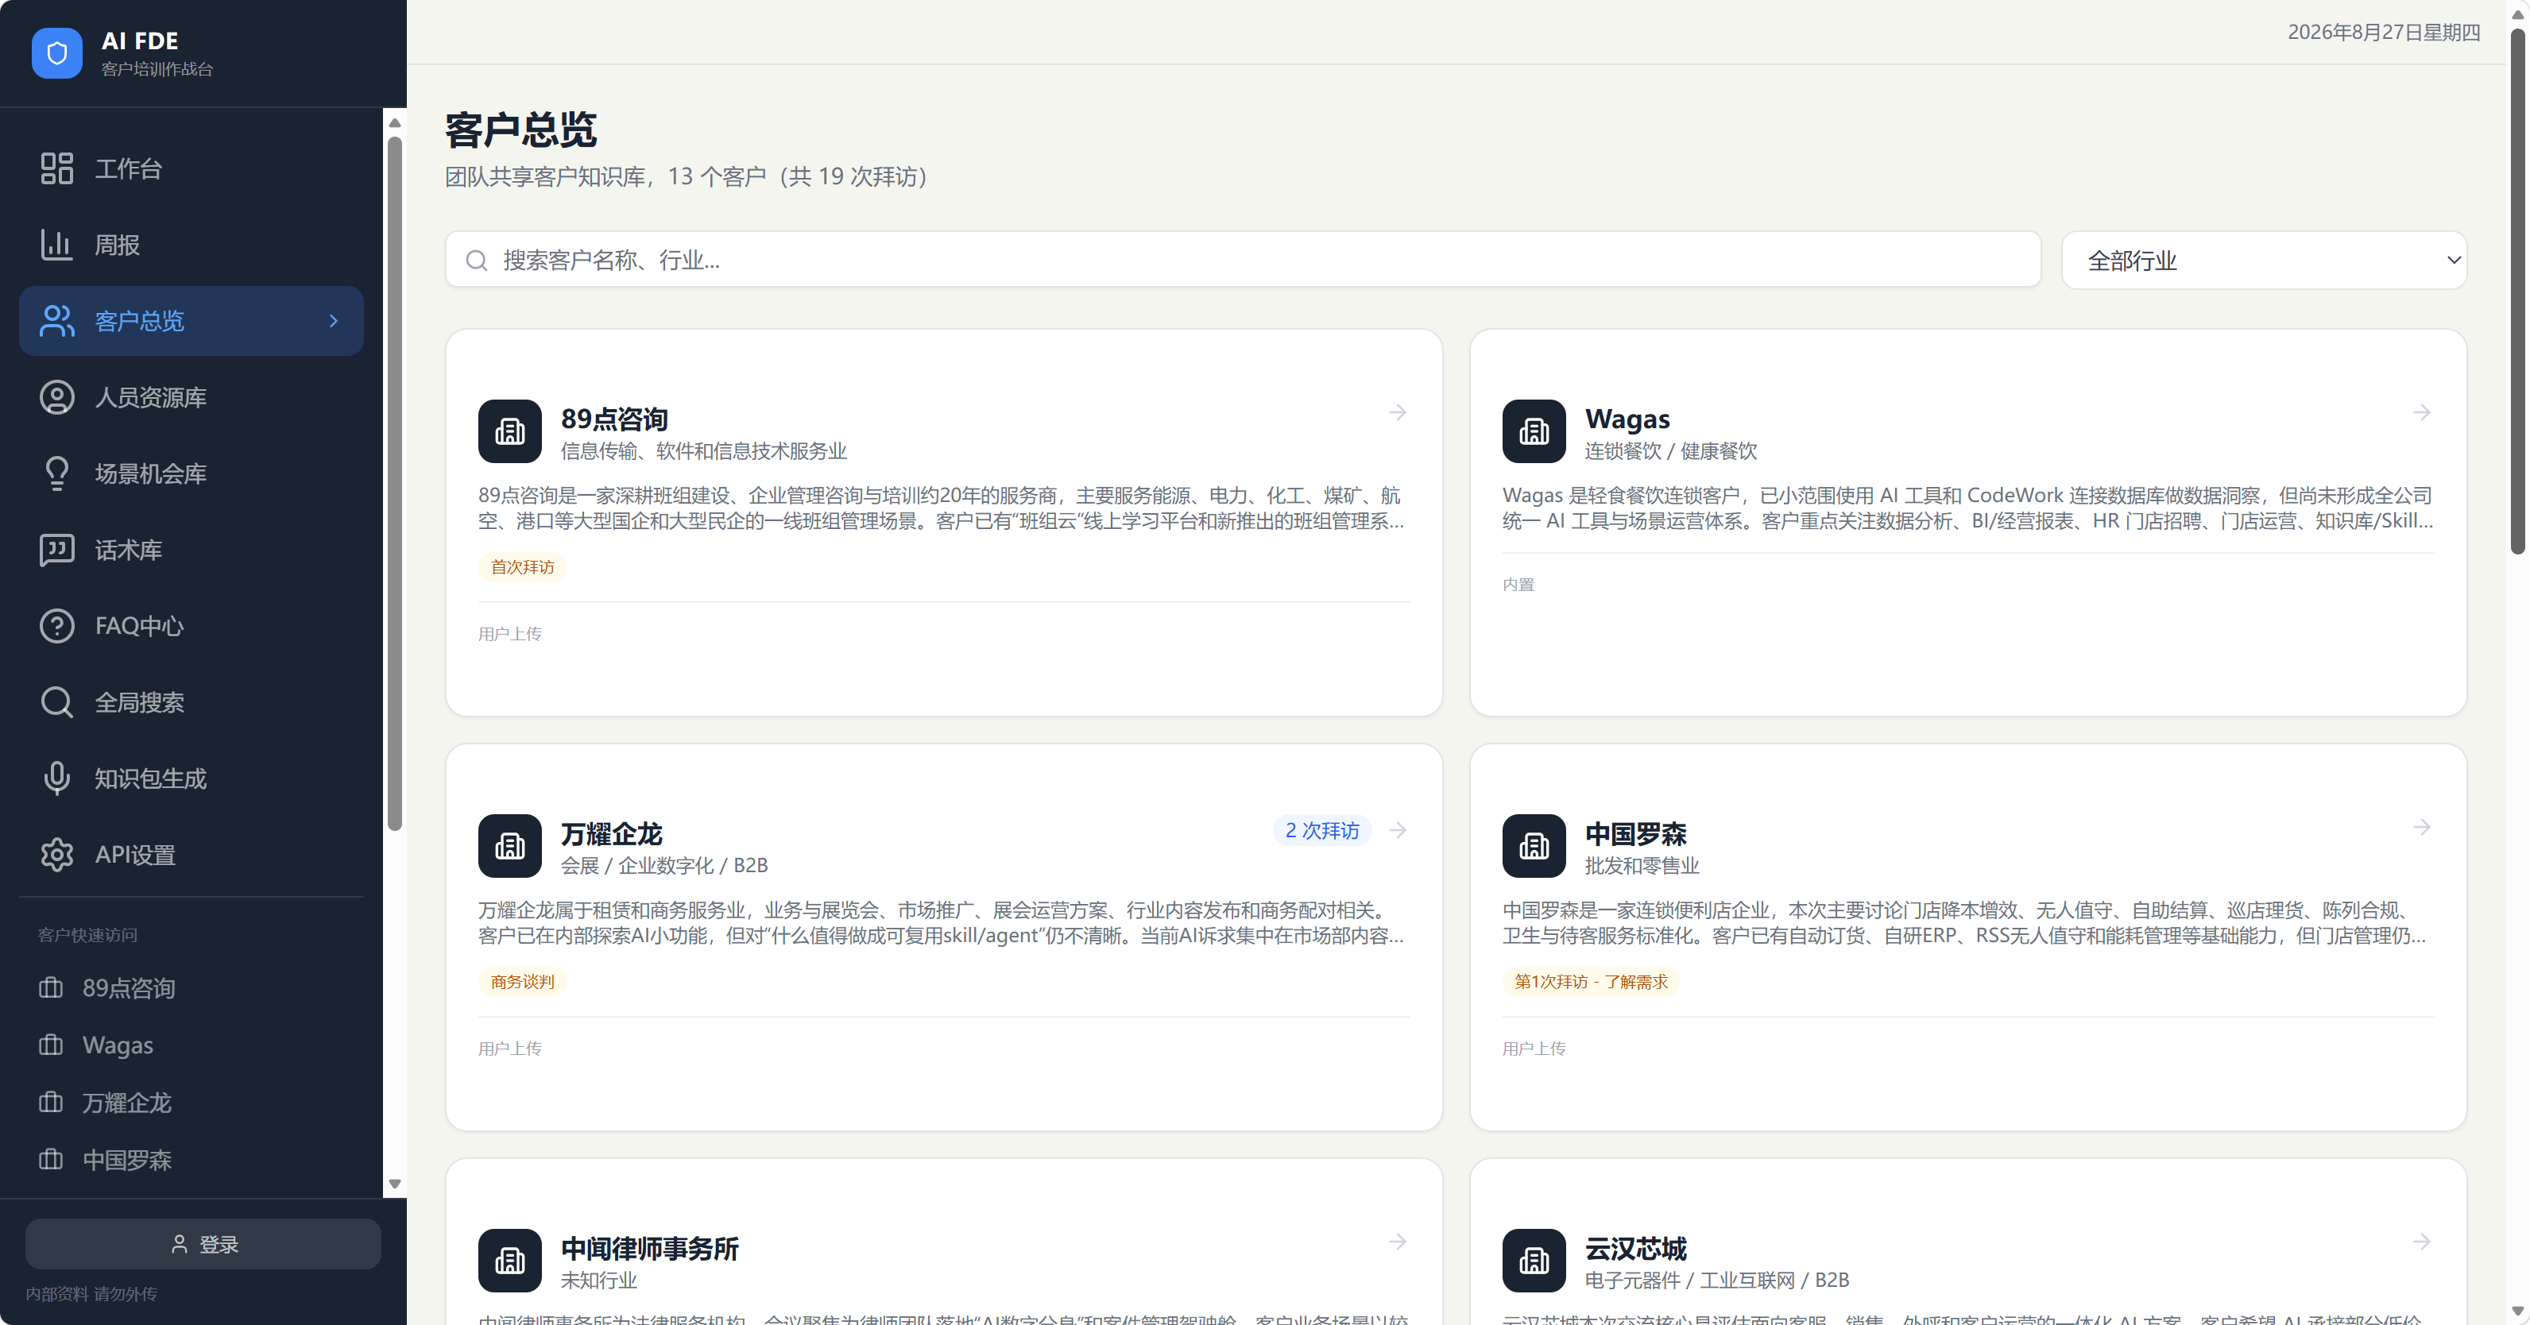Click the 周报 bar chart icon
This screenshot has width=2530, height=1325.
57,245
